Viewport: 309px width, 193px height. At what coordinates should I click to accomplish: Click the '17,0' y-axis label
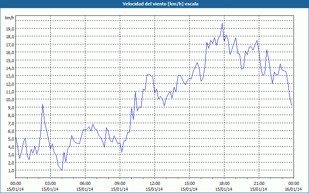[x=10, y=44]
